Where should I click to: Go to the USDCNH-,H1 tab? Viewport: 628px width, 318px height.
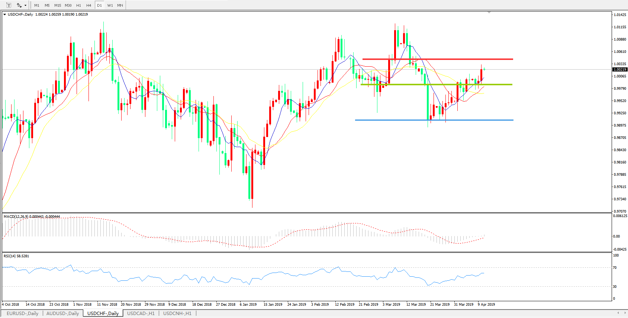177,313
